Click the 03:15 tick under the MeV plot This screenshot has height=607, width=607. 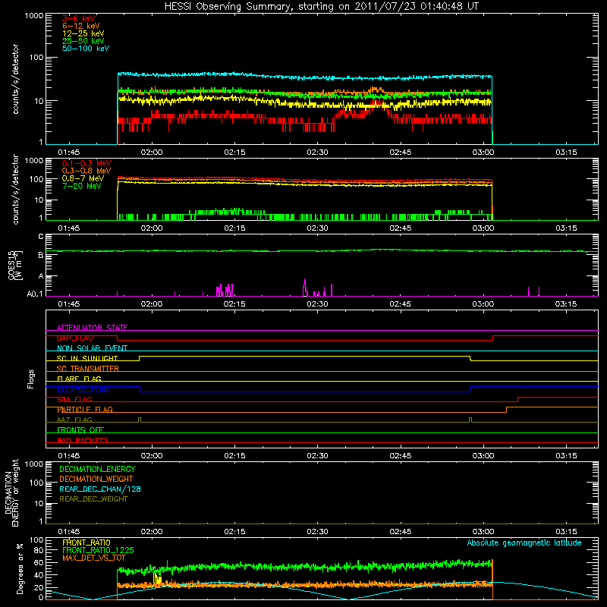point(566,228)
